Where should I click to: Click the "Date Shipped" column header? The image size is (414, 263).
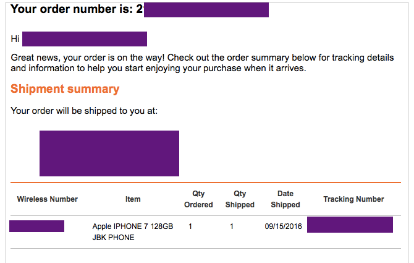285,199
